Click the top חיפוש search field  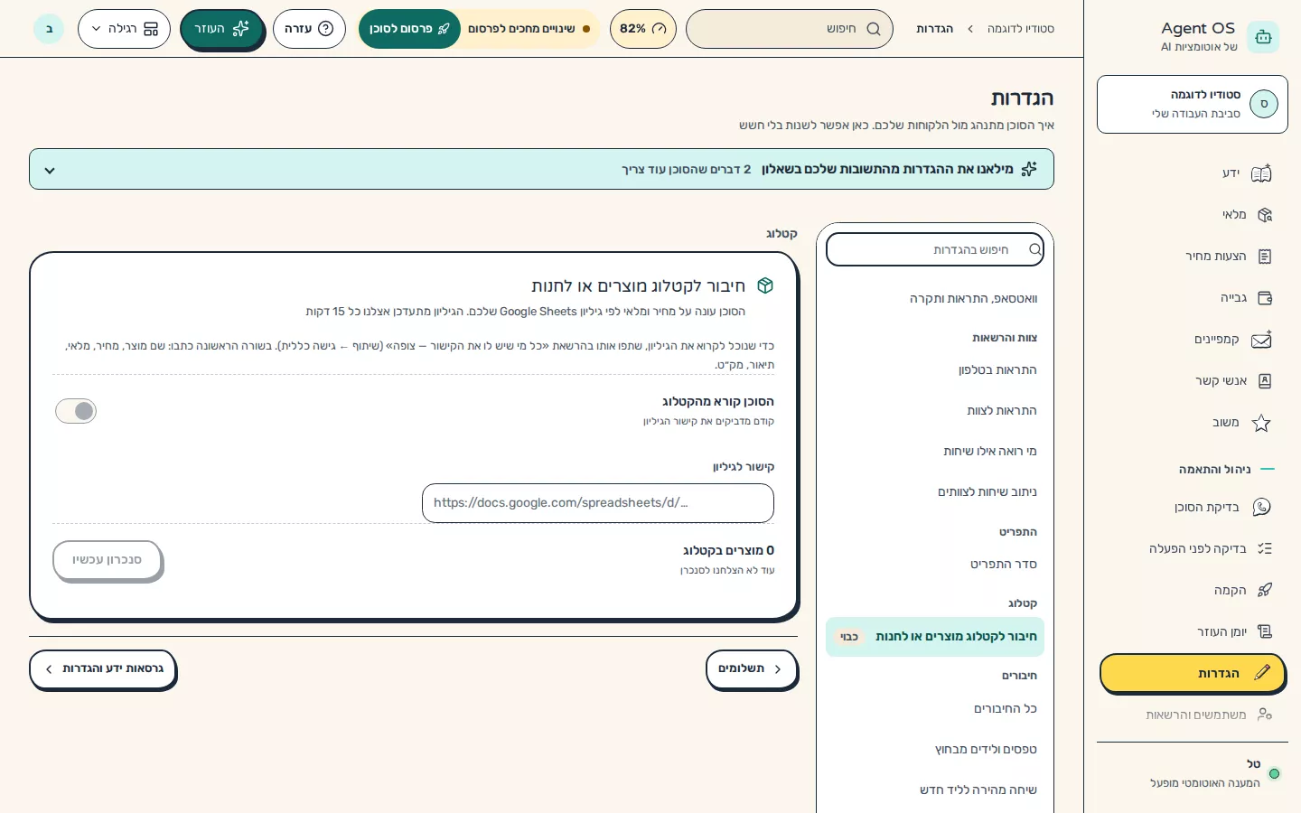click(x=790, y=29)
